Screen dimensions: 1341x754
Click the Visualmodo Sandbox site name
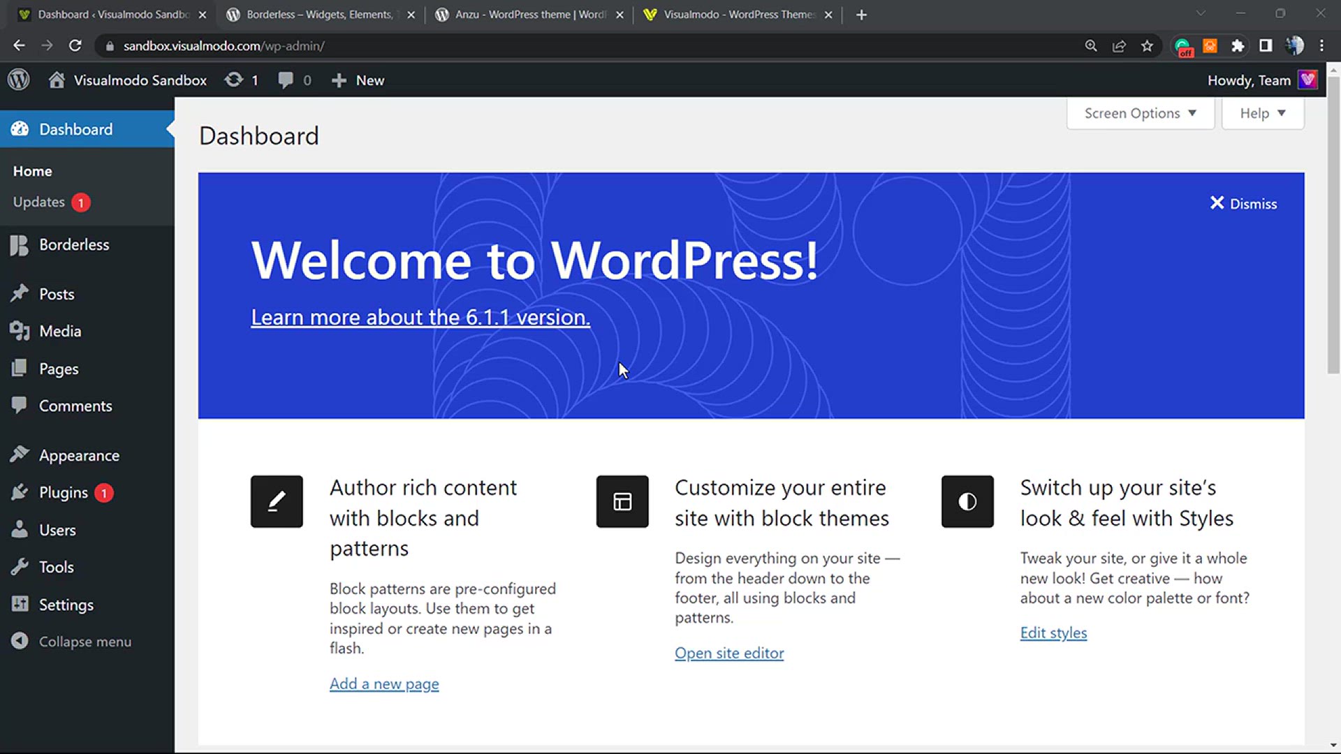(x=140, y=80)
